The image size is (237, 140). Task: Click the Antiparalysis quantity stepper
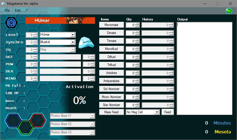tap(132, 81)
